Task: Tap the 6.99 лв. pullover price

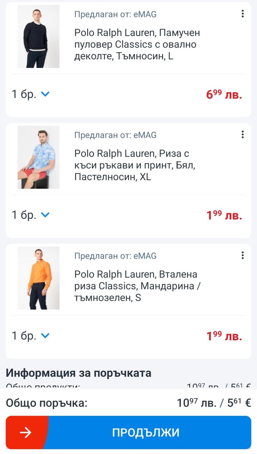Action: tap(224, 94)
